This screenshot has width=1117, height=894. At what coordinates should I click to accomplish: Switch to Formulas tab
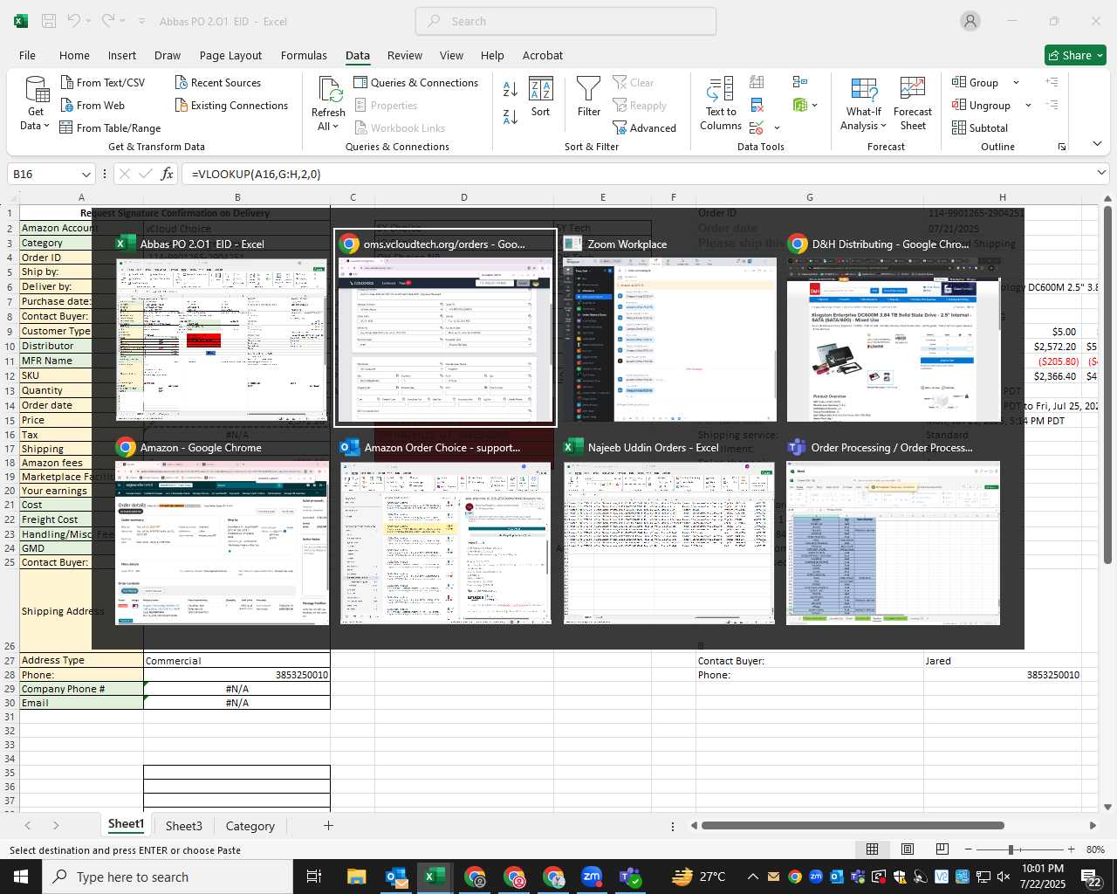[x=304, y=55]
